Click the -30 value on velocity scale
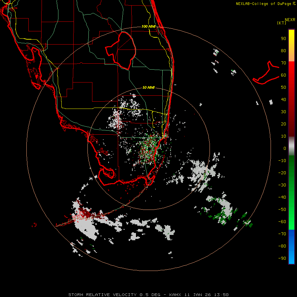297x297 pixels. pos(282,185)
